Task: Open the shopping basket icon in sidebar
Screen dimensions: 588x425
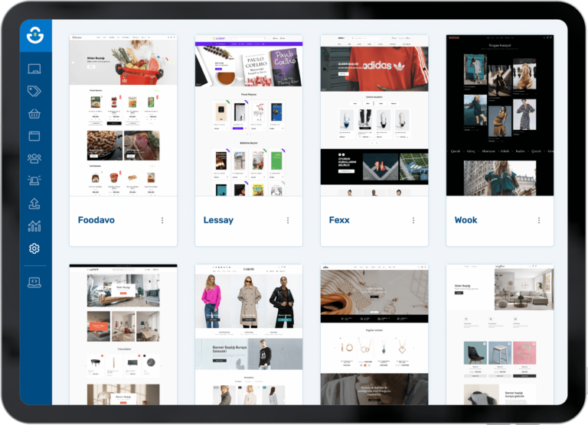Action: click(x=34, y=114)
